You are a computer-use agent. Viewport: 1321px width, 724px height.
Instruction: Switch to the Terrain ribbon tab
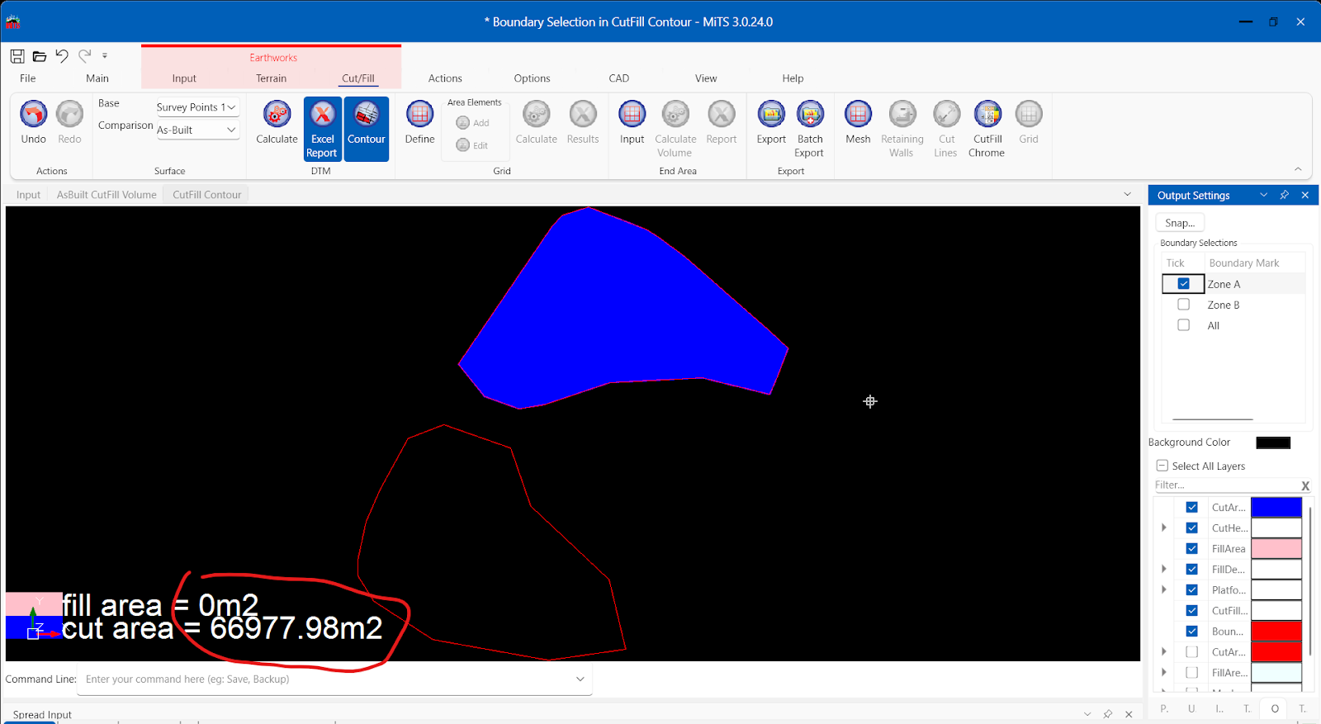point(271,78)
